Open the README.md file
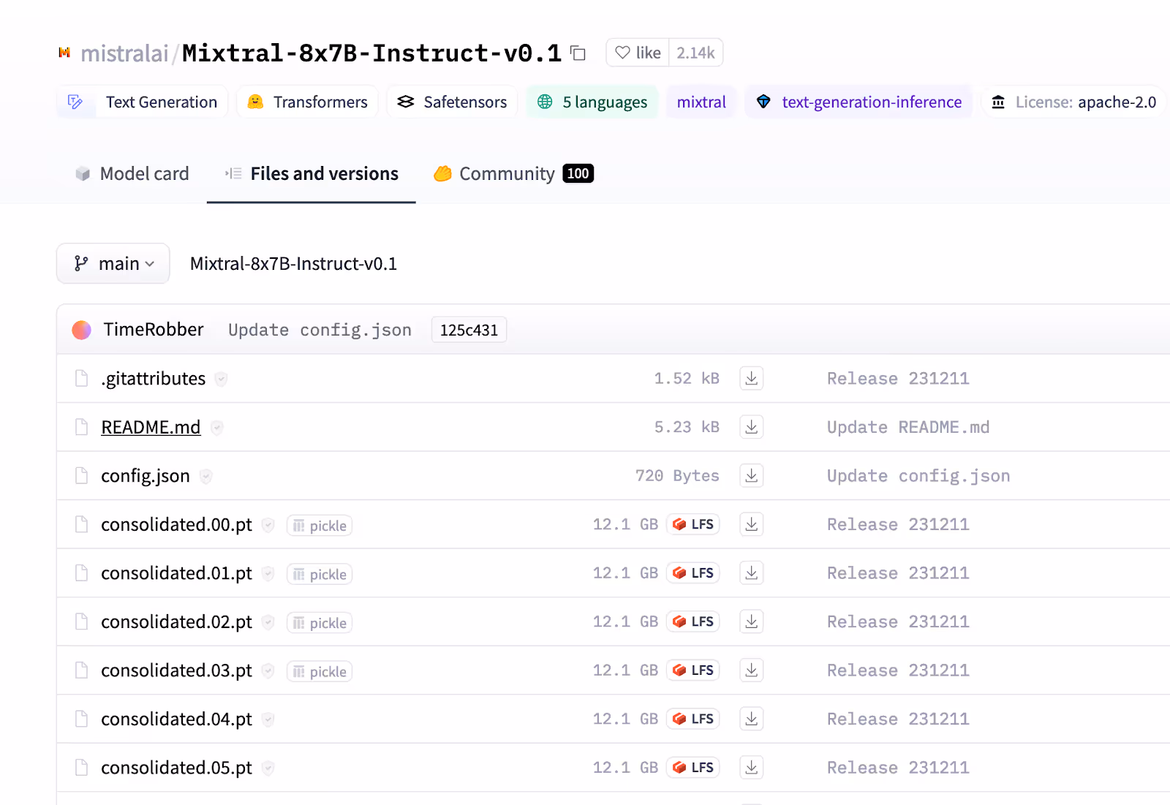 click(x=151, y=427)
